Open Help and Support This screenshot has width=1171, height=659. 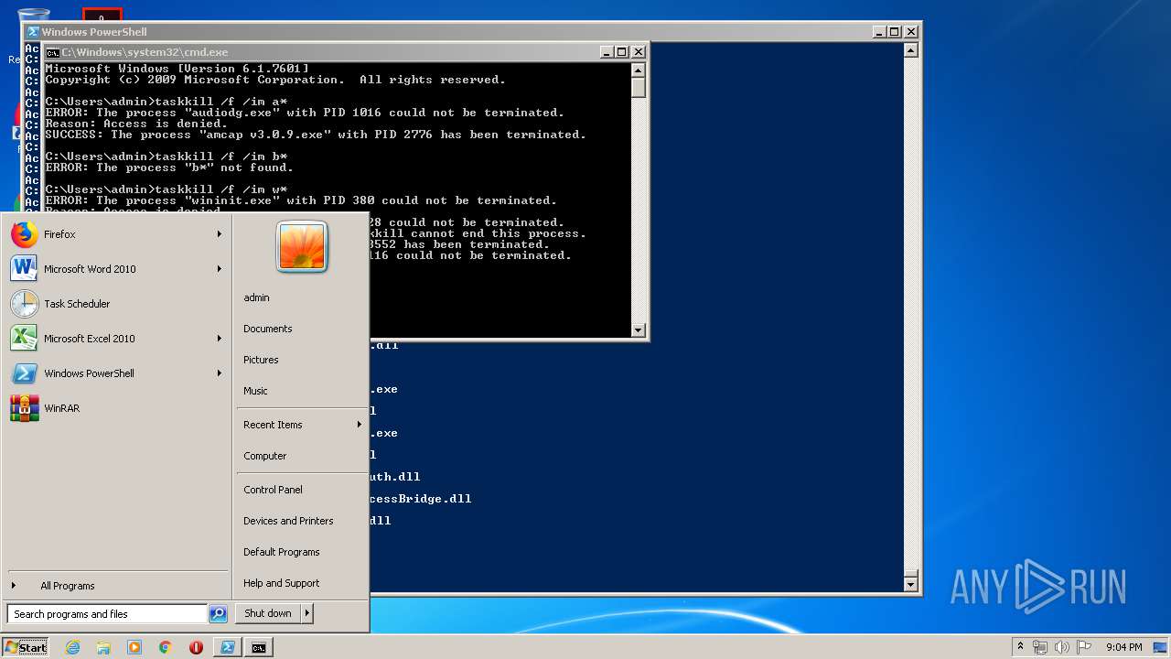(x=282, y=583)
